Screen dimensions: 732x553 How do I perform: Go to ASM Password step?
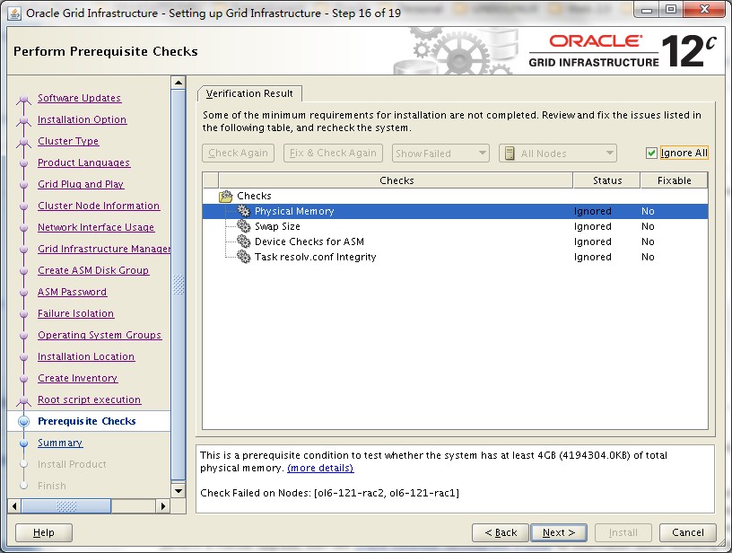73,292
